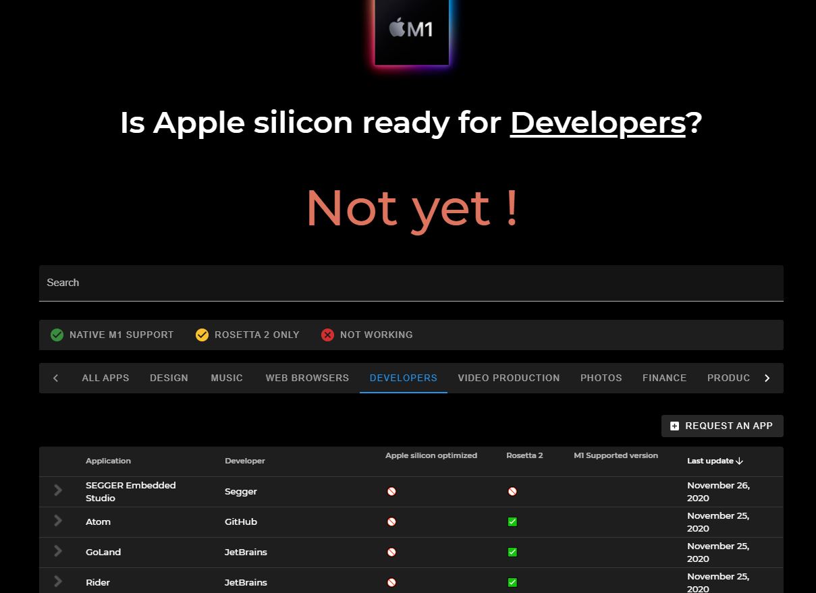
Task: Open the Web Browsers tab
Action: tap(307, 378)
